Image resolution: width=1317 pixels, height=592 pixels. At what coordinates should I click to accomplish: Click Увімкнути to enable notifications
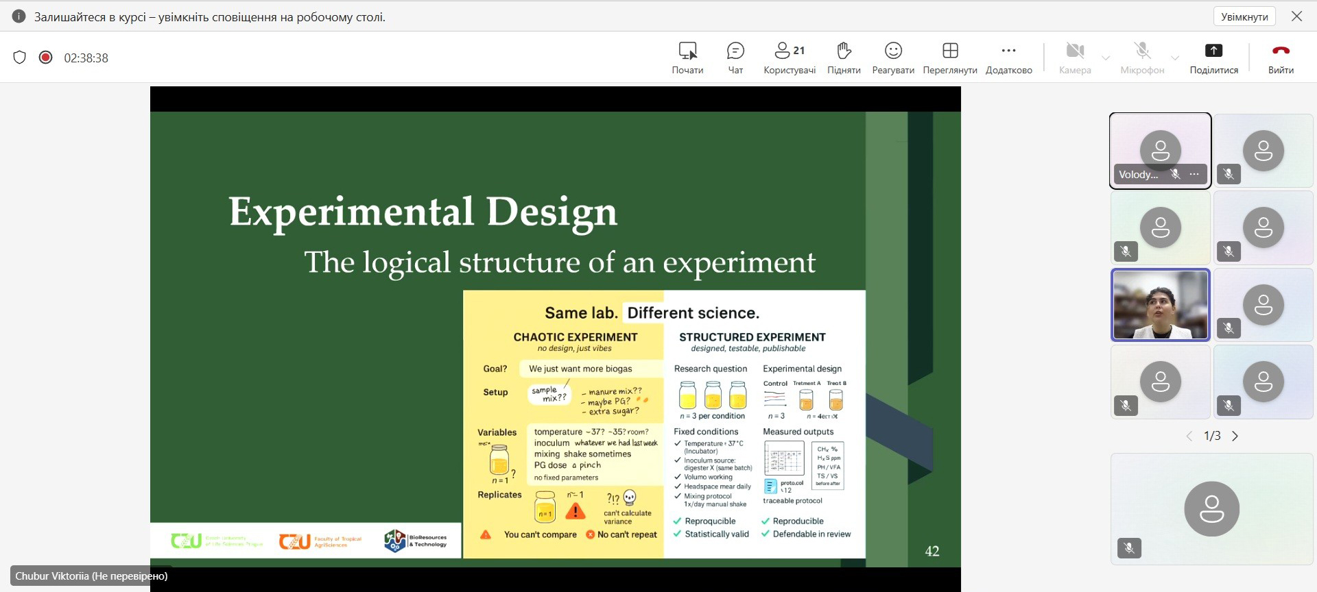tap(1244, 16)
